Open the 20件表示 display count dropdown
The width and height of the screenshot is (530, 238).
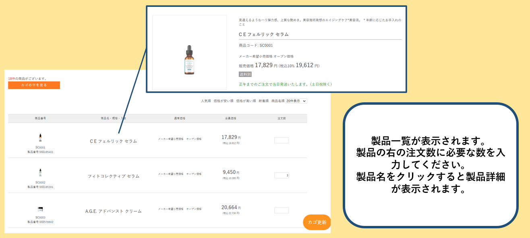pyautogui.click(x=296, y=101)
